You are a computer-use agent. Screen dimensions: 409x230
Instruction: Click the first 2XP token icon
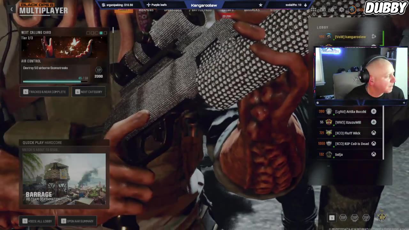(x=343, y=218)
